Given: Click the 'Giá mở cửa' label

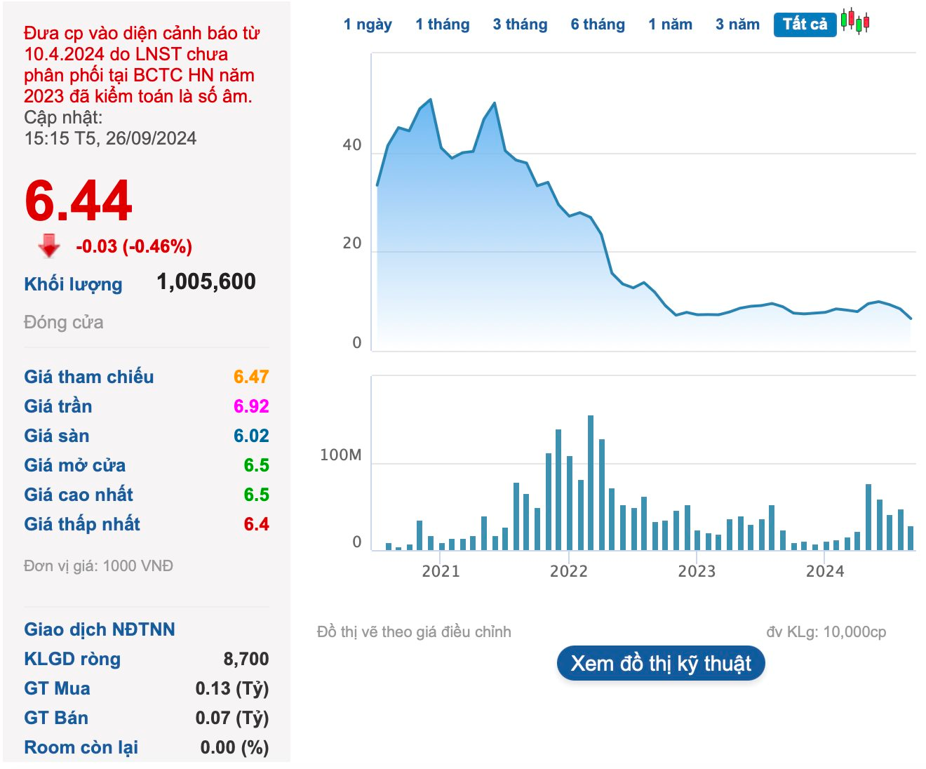Looking at the screenshot, I should [x=75, y=465].
